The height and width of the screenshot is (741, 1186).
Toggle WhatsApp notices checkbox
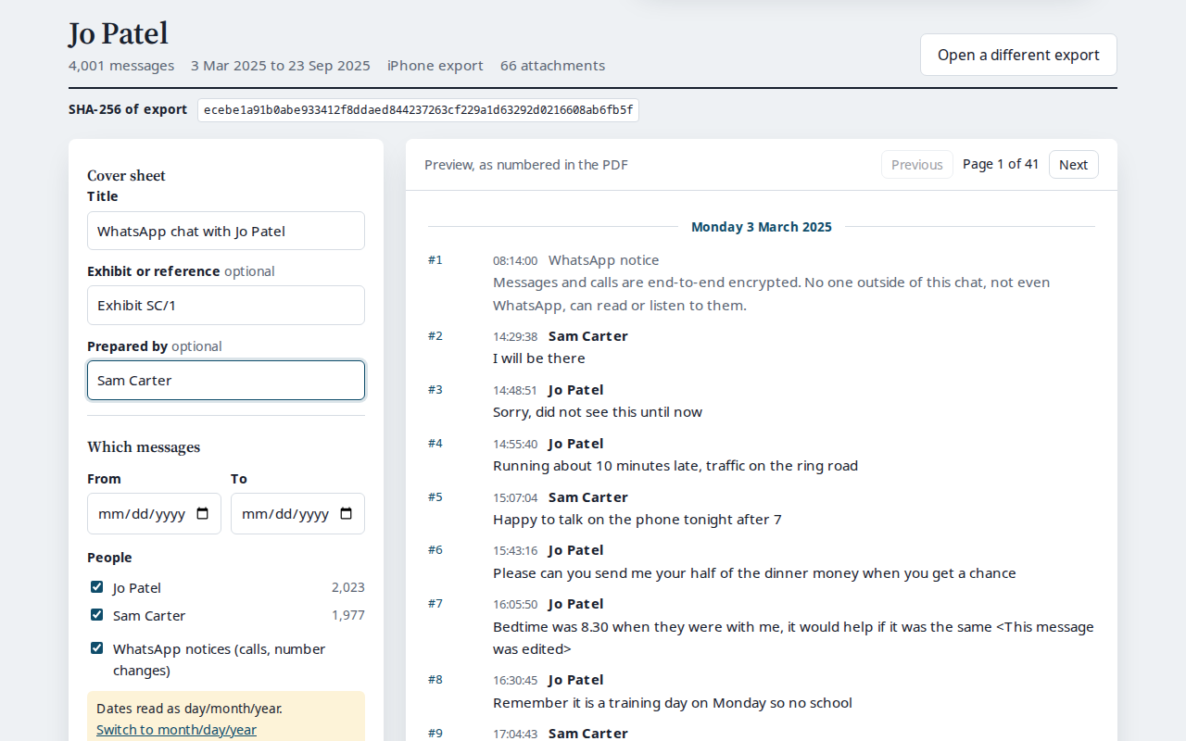(x=97, y=648)
